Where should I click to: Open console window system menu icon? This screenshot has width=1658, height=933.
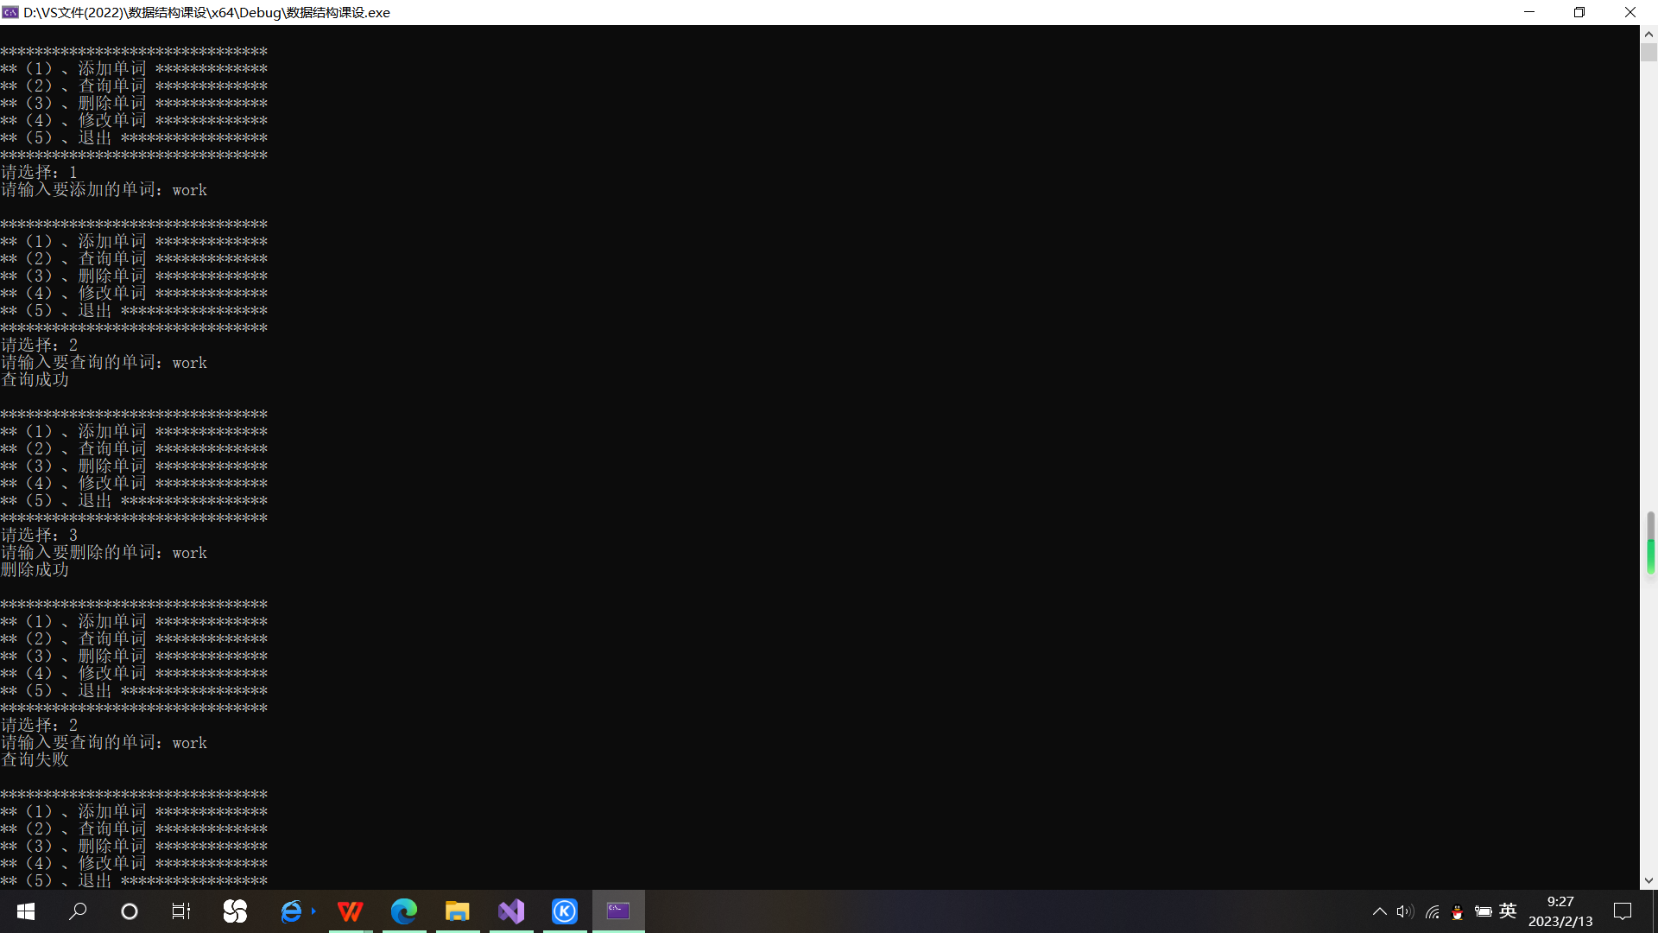point(10,12)
